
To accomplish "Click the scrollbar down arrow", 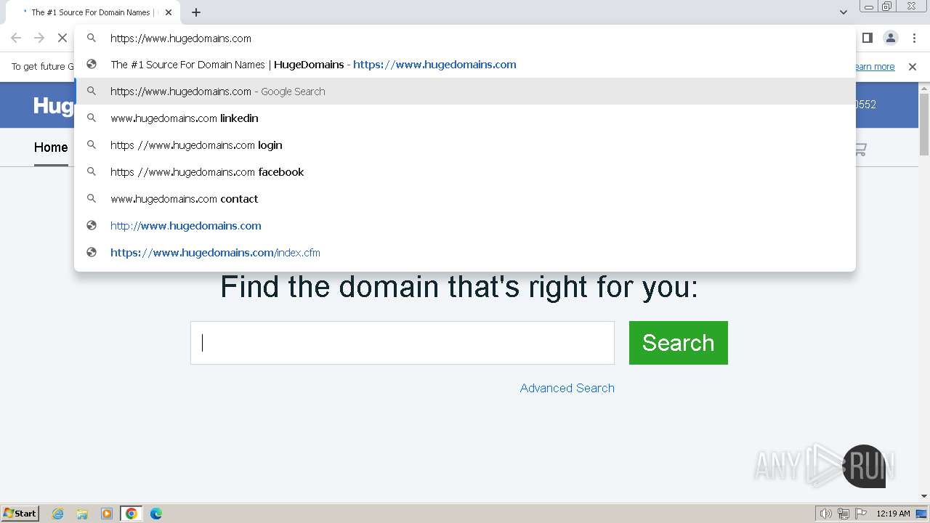I will tap(924, 496).
